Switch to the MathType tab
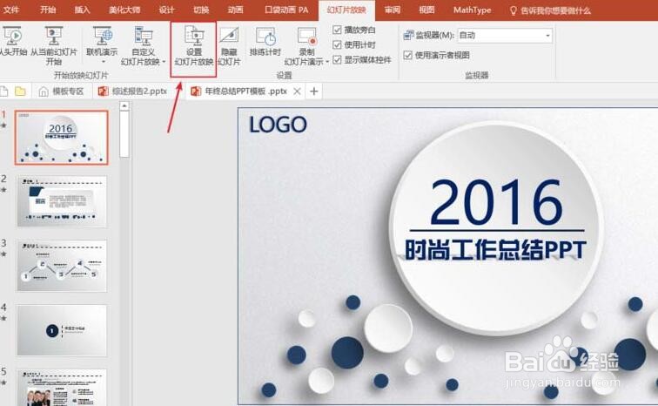 pyautogui.click(x=472, y=10)
